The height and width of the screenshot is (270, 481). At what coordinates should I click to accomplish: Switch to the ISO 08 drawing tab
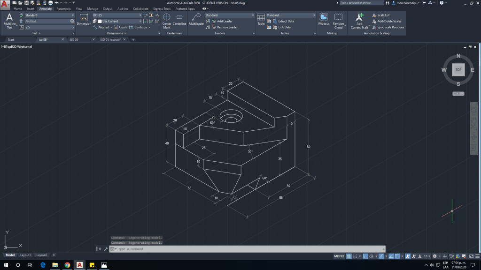[74, 40]
